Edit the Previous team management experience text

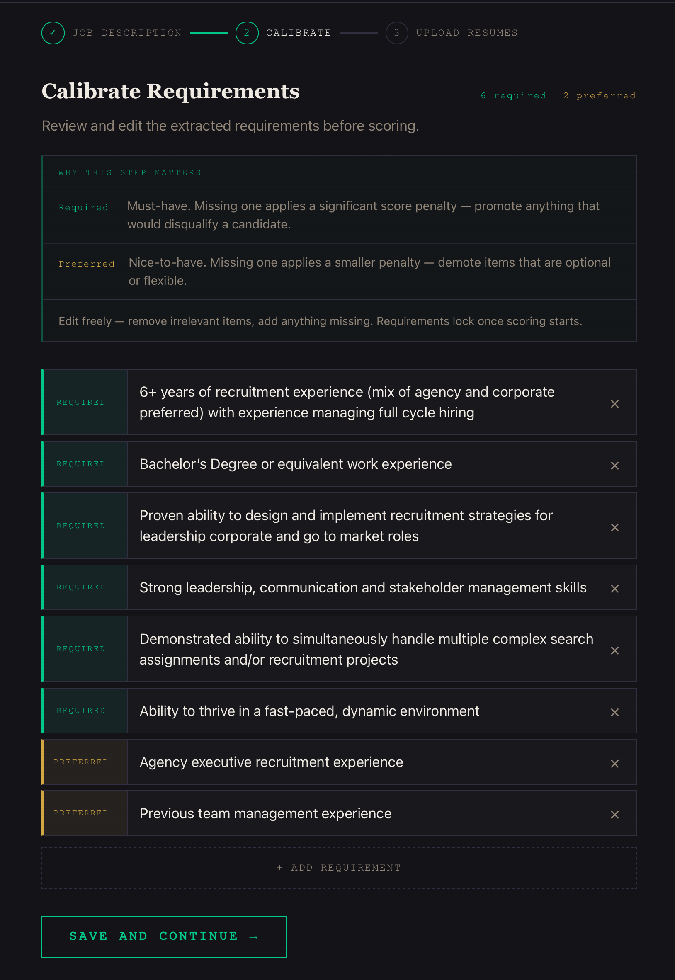(266, 813)
